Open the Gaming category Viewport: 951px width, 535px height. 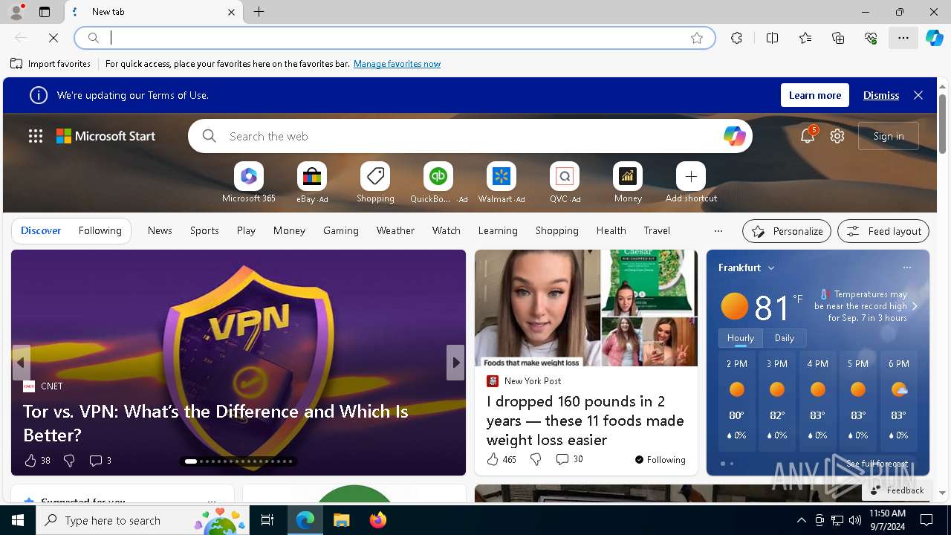tap(341, 230)
